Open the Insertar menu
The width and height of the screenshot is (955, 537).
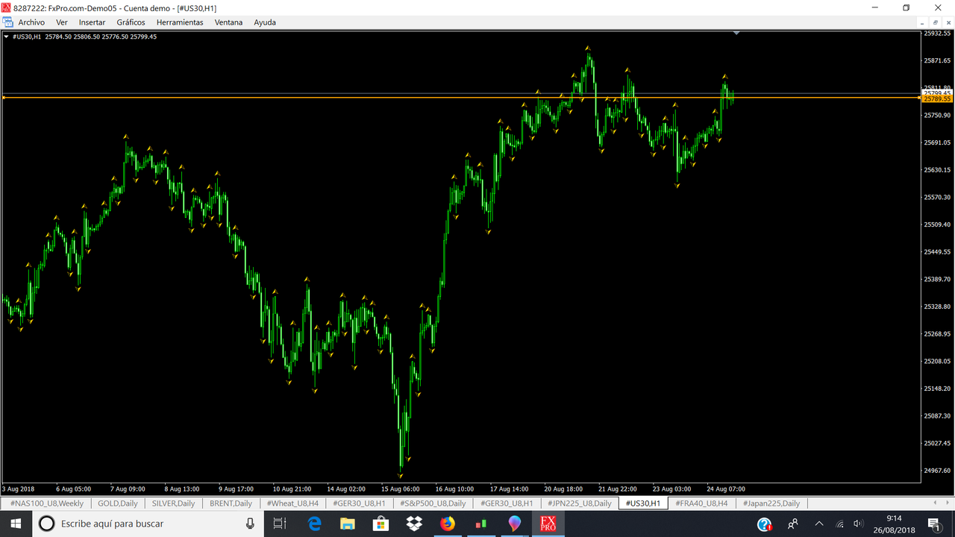92,22
